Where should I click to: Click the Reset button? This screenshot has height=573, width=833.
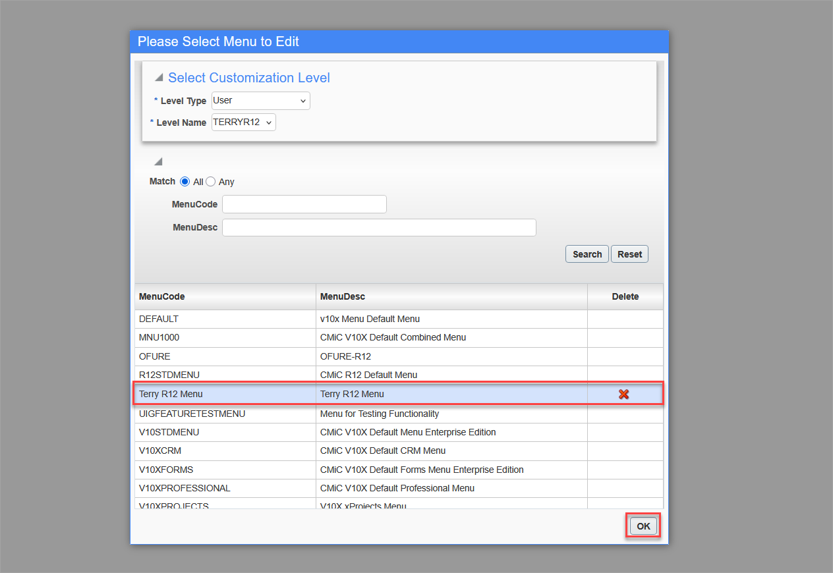tap(630, 254)
